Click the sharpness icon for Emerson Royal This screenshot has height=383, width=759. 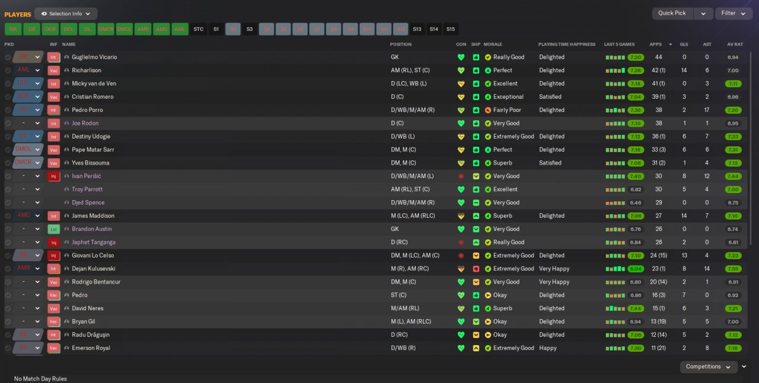476,348
